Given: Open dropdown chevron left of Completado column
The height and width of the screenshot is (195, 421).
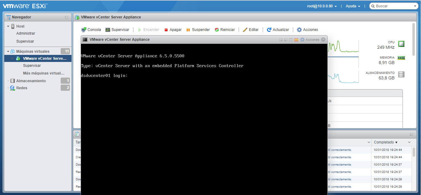Looking at the screenshot, I should pyautogui.click(x=369, y=142).
